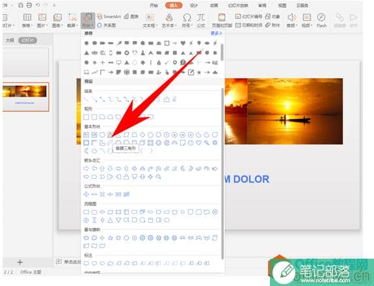Open the Symbol (符号) omega dropdown
Image resolution: width=374 pixels, height=286 pixels.
[187, 21]
